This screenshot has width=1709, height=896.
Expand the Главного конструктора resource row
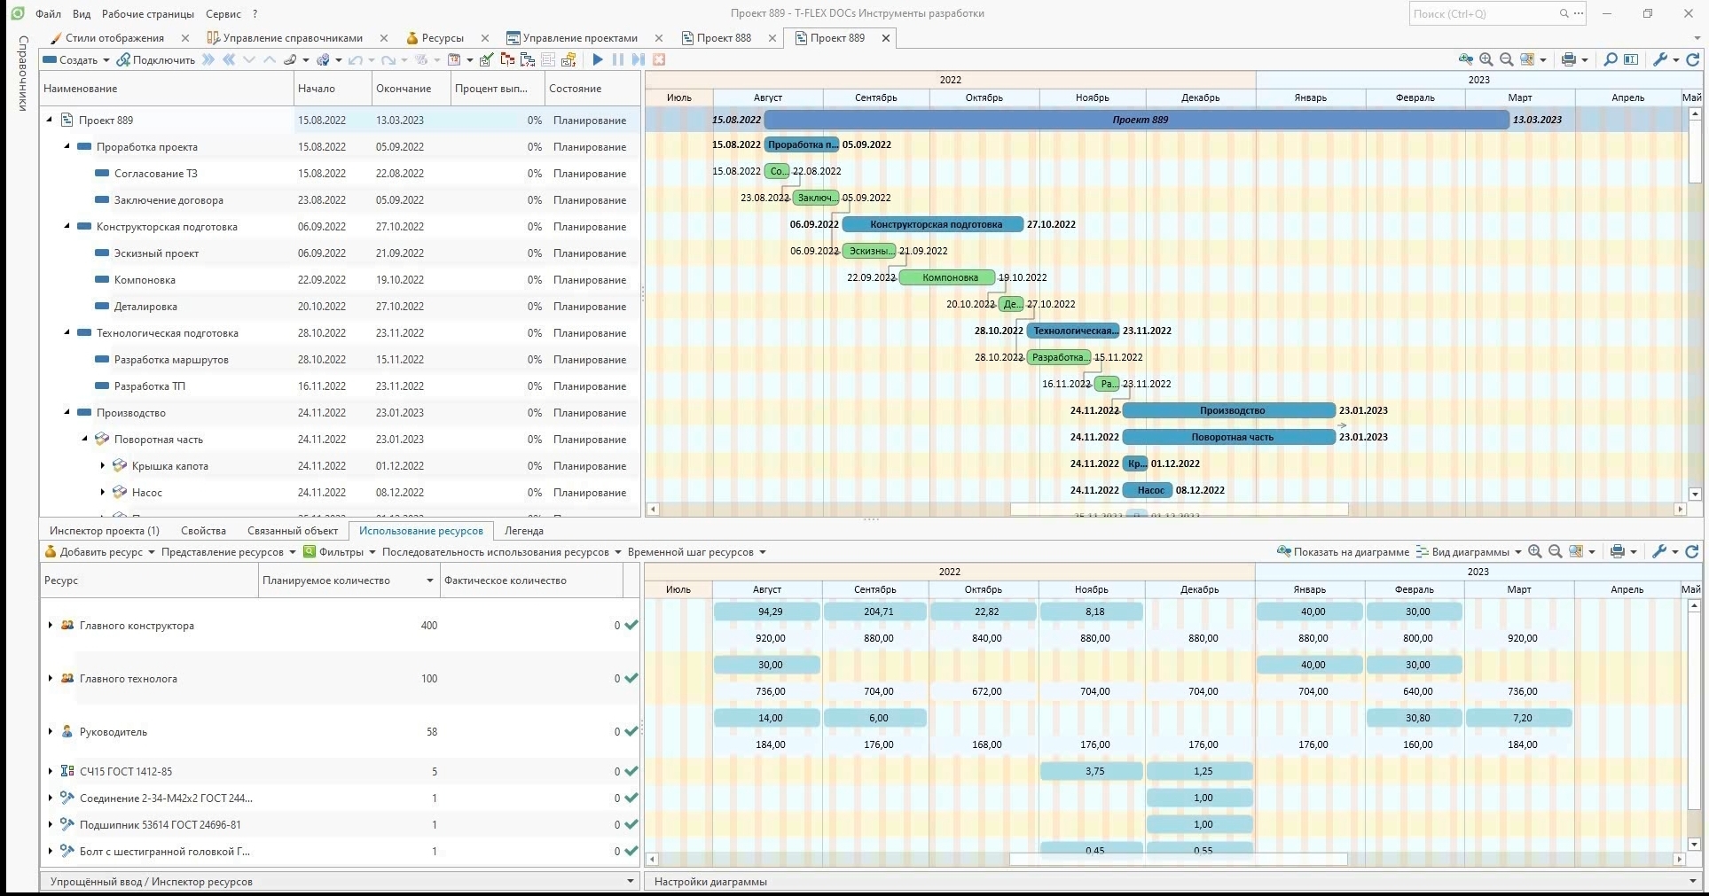51,625
